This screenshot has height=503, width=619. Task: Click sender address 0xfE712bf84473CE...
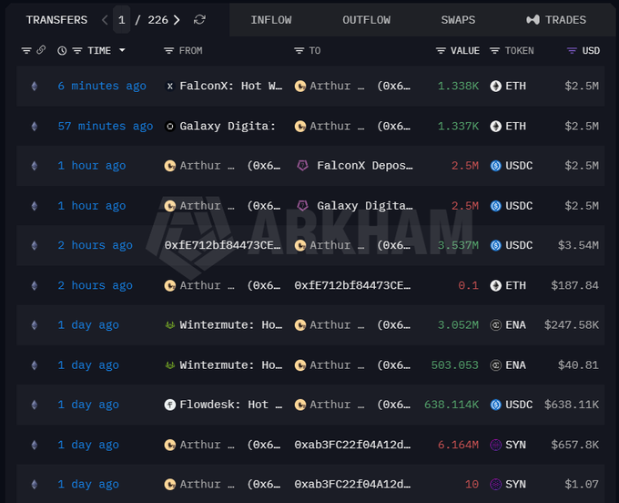[223, 245]
